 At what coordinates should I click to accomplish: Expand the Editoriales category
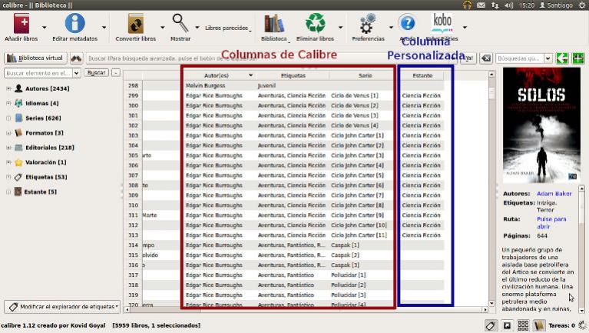pyautogui.click(x=8, y=148)
